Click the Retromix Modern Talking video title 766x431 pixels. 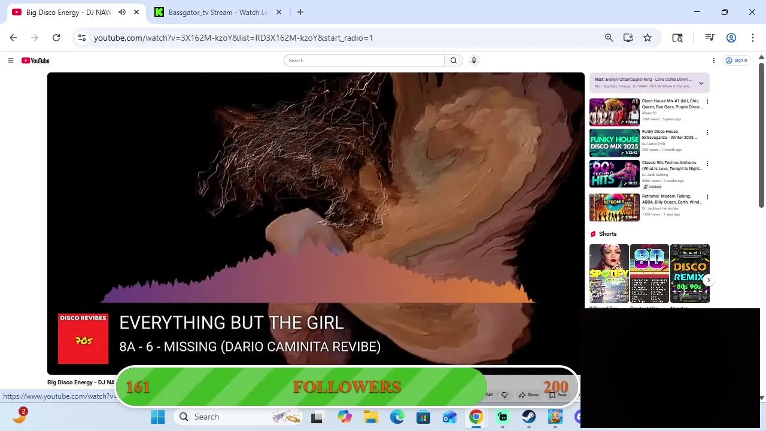(671, 199)
